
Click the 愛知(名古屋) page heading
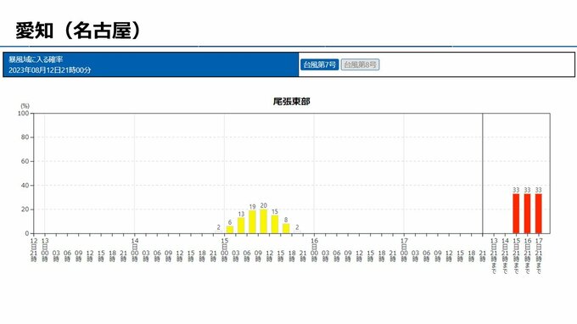[78, 31]
